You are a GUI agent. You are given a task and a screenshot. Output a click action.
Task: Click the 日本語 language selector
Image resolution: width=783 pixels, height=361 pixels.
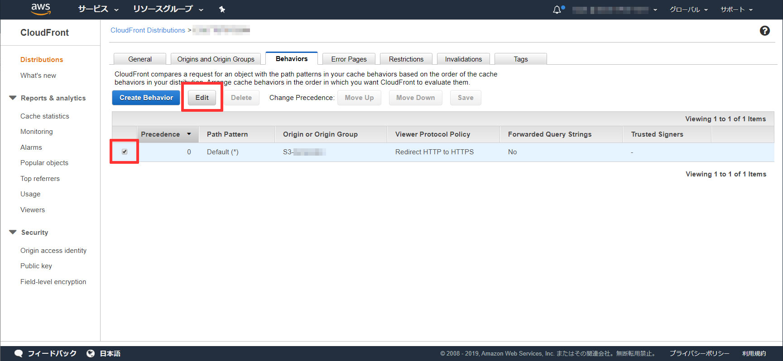pos(110,353)
